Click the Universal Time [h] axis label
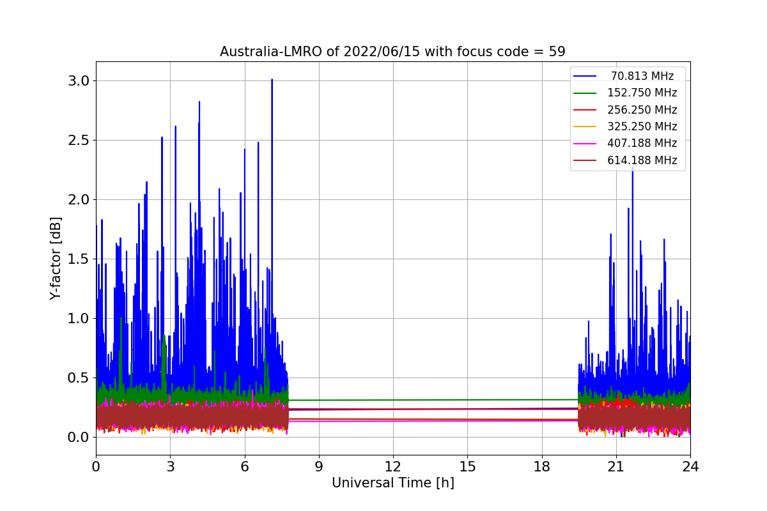This screenshot has width=767, height=511. coord(392,484)
